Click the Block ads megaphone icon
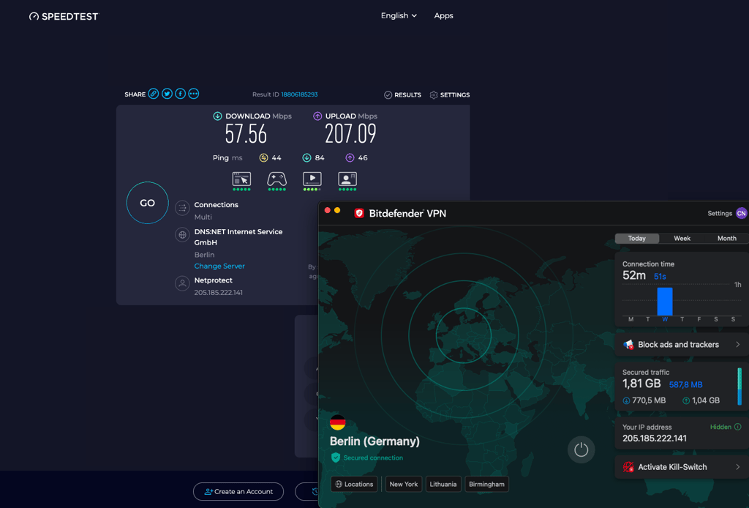 coord(628,345)
